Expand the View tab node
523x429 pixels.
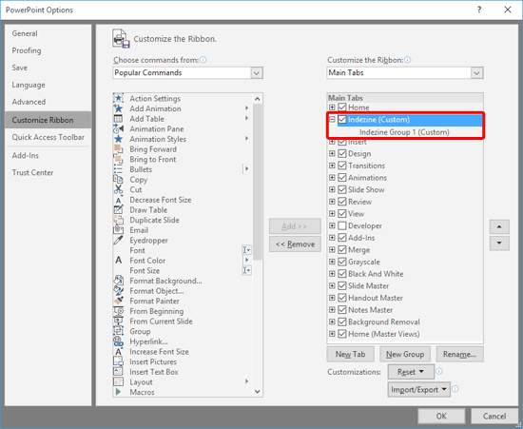332,213
